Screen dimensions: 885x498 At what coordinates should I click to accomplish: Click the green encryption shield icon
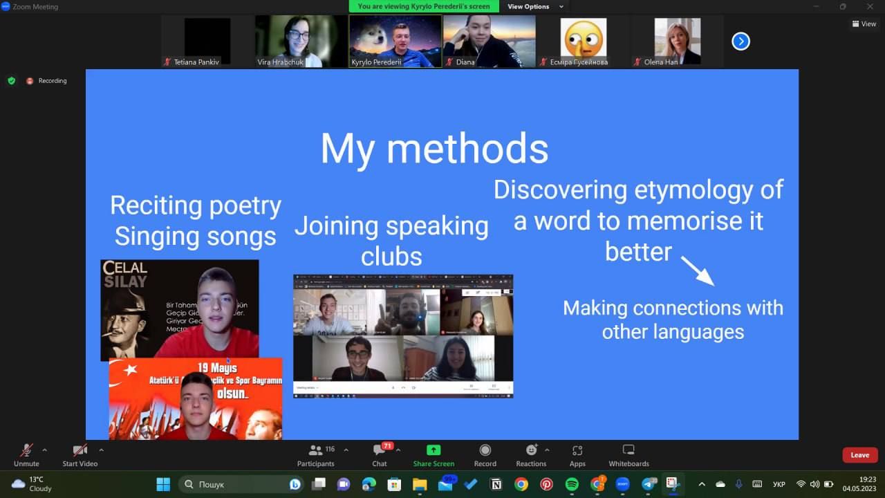[11, 81]
